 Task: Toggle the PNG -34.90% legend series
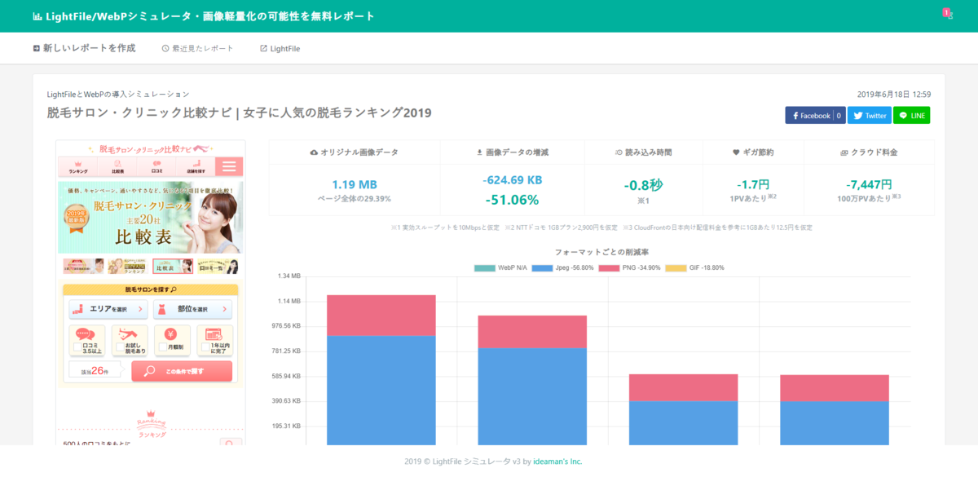coord(628,267)
